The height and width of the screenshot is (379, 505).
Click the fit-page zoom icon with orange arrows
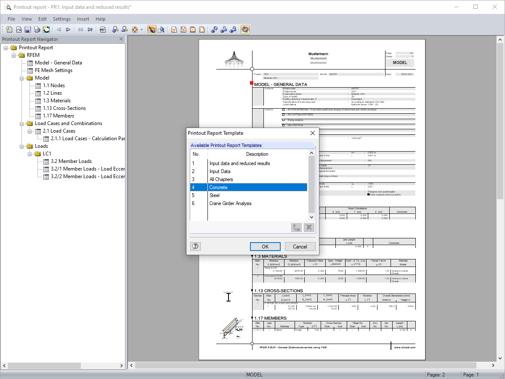click(x=135, y=29)
